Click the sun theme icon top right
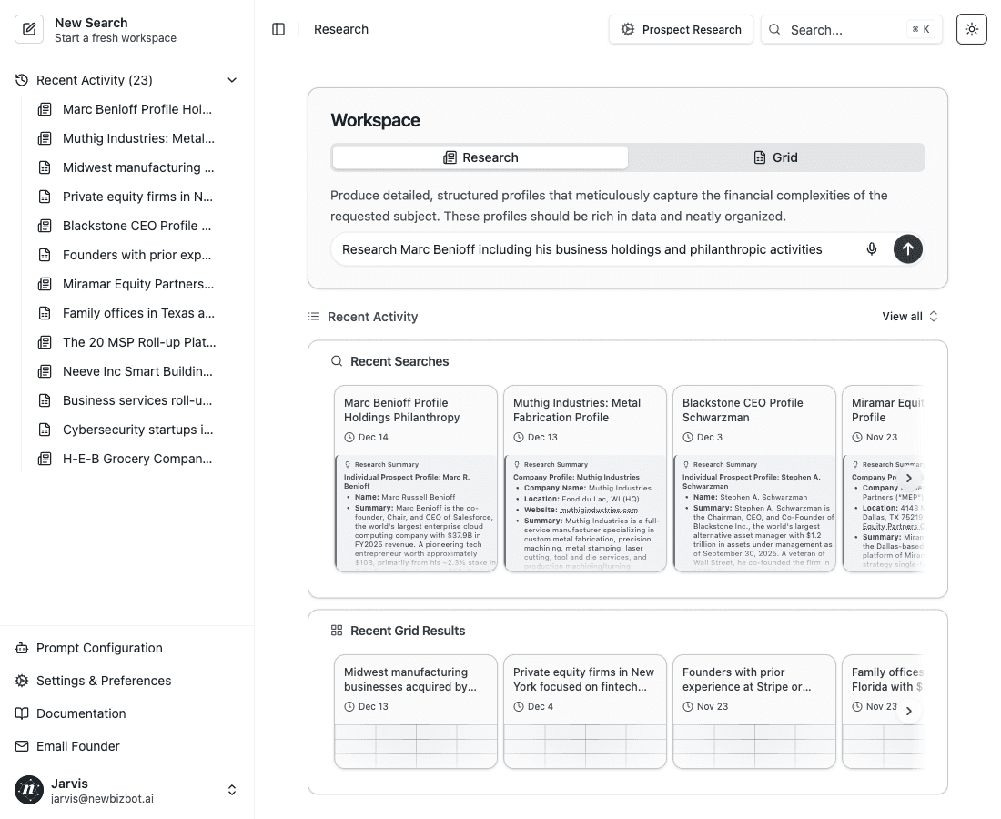This screenshot has width=1001, height=819. click(x=971, y=28)
